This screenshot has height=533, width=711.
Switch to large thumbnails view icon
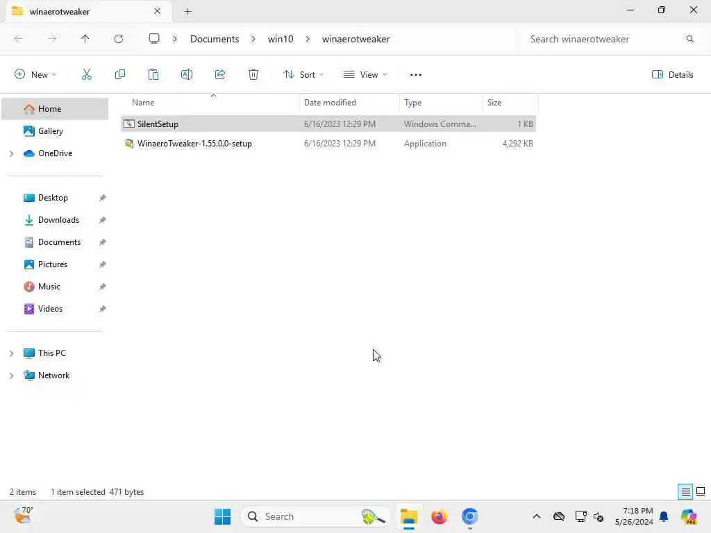coord(701,492)
